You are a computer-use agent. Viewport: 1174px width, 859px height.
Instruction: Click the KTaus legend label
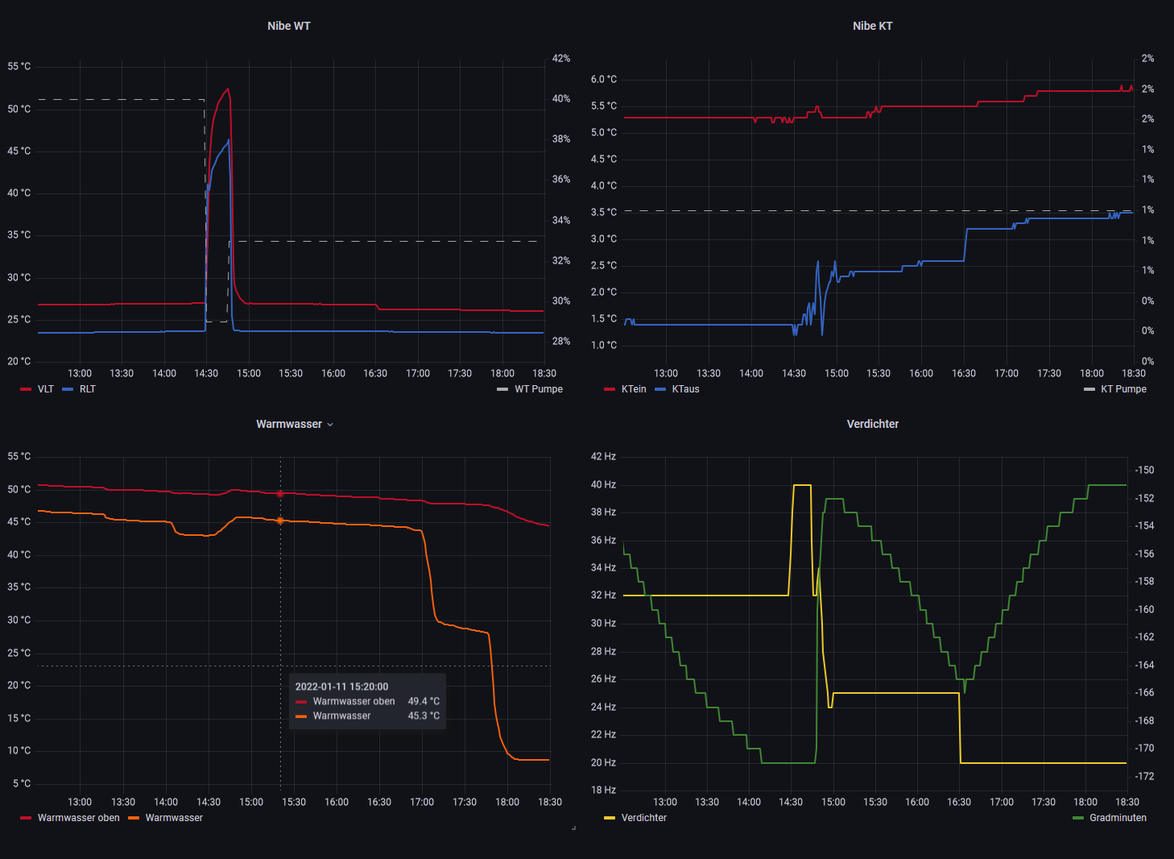point(685,389)
